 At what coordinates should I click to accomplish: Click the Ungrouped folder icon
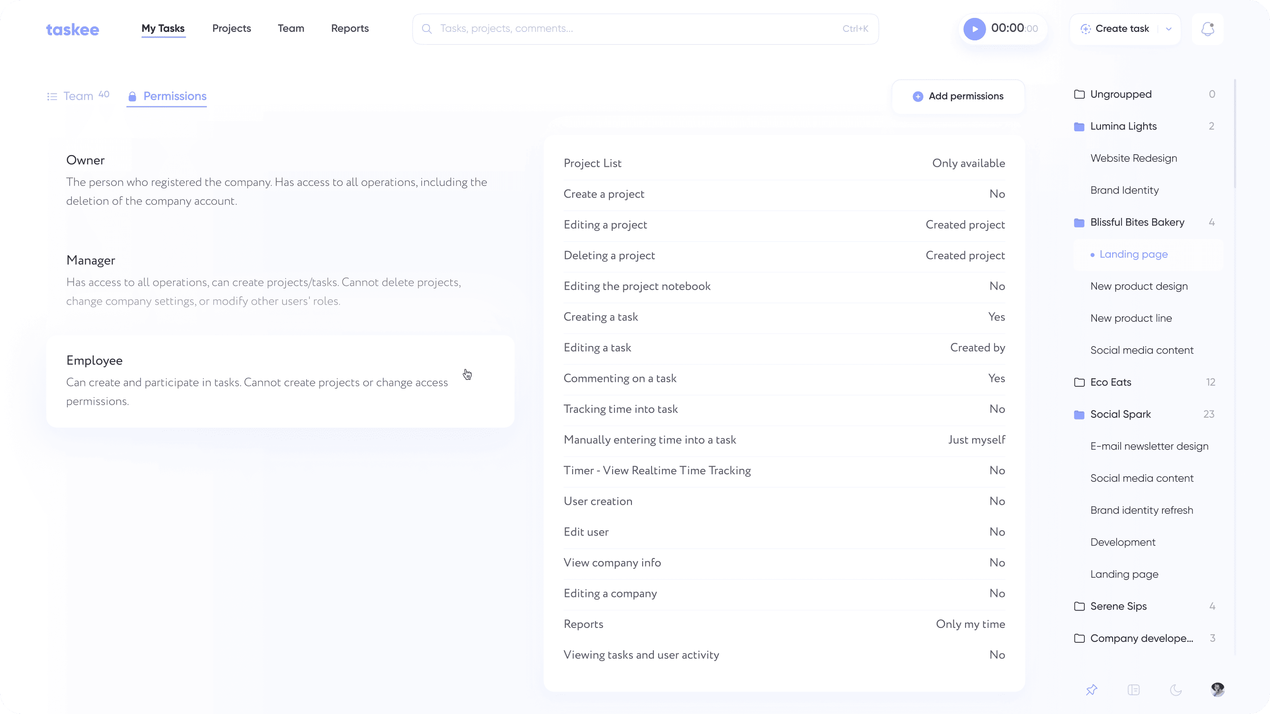(1079, 94)
